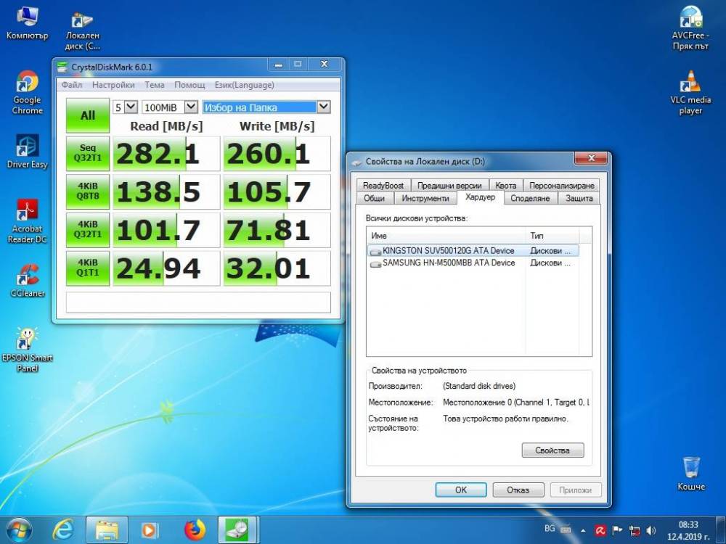726x544 pixels.
Task: Switch to the ReadyBoost tab
Action: pos(383,186)
